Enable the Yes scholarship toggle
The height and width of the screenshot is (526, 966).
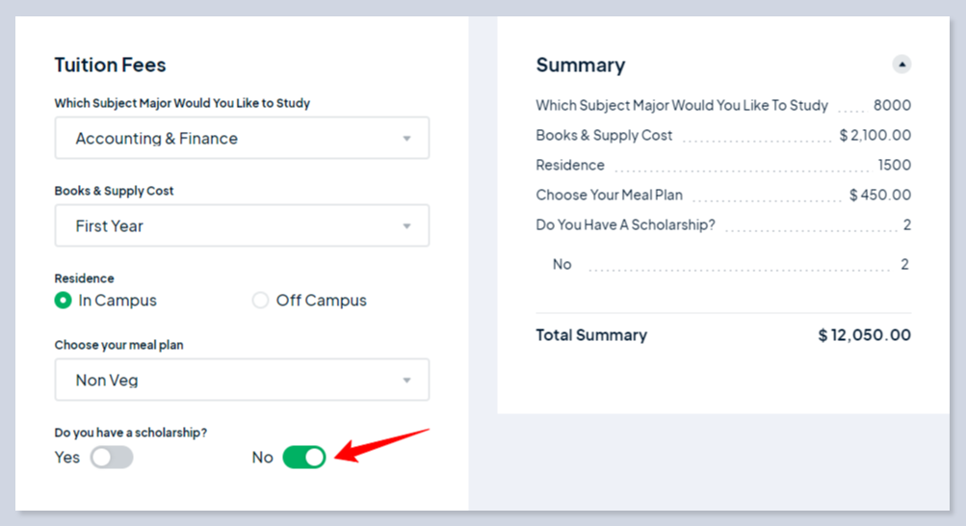tap(112, 458)
